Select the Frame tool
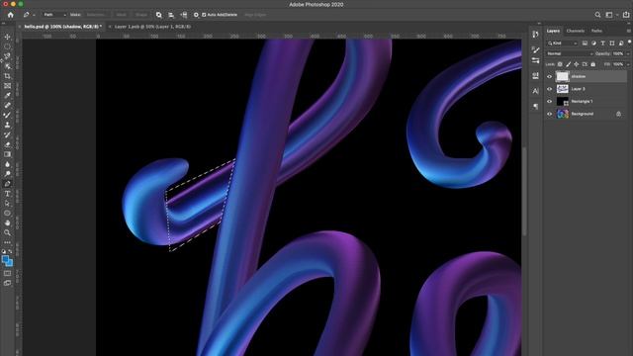Viewport: 633px width, 356px height. pos(7,86)
